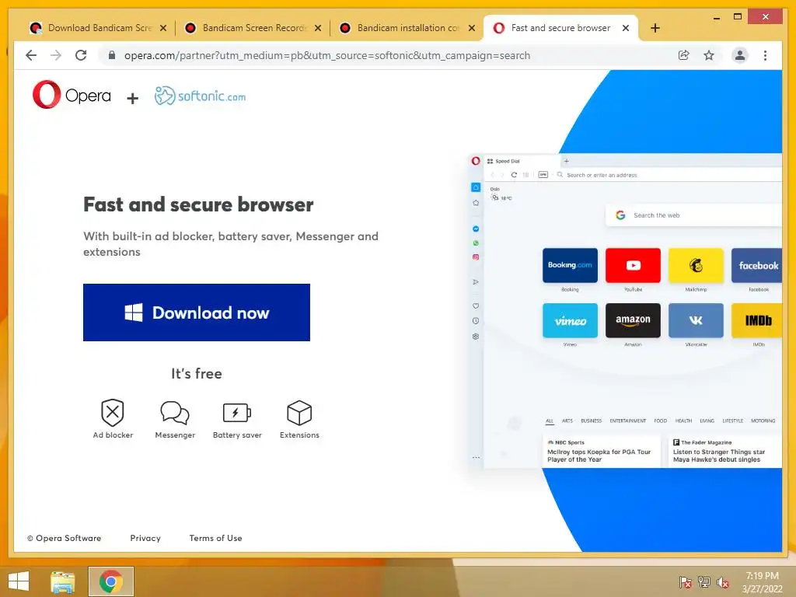Viewport: 796px width, 597px height.
Task: Click the Extensions cube icon
Action: click(x=299, y=412)
